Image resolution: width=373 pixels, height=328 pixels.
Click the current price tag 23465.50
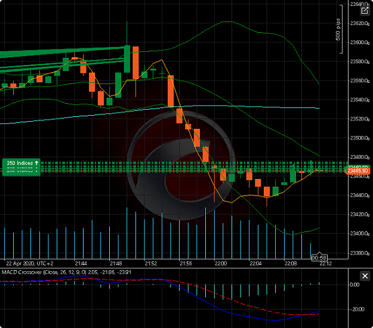tap(357, 171)
